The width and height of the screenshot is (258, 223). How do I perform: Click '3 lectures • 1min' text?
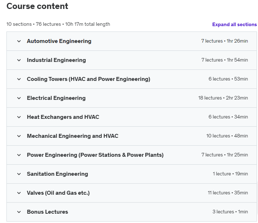click(x=230, y=212)
